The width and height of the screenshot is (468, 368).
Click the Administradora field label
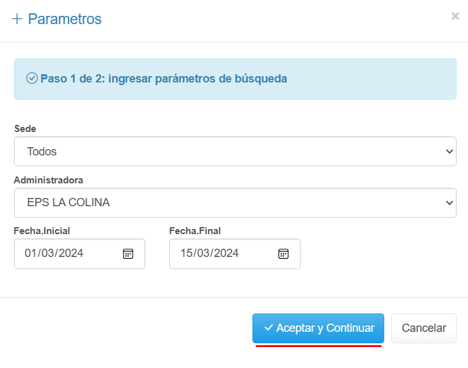(x=48, y=180)
